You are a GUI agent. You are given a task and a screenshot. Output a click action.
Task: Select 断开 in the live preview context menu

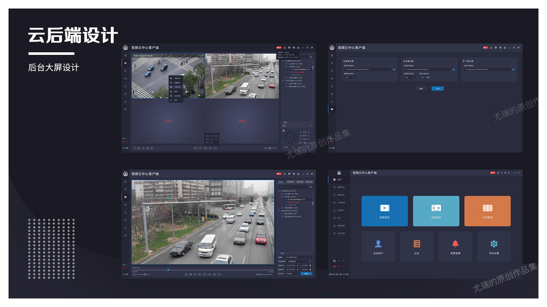(x=176, y=100)
